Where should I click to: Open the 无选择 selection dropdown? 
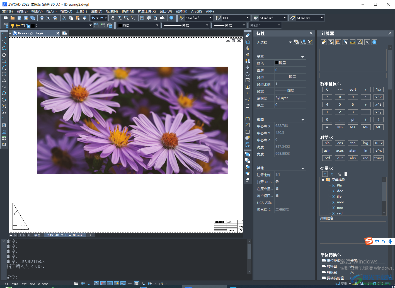click(x=290, y=42)
